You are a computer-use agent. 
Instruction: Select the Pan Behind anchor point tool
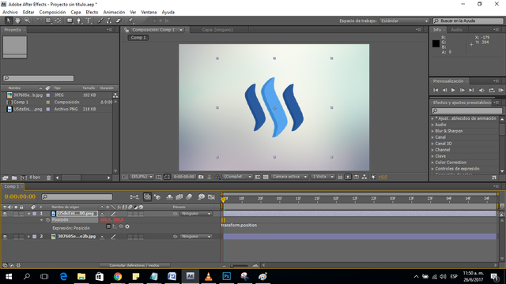click(58, 21)
